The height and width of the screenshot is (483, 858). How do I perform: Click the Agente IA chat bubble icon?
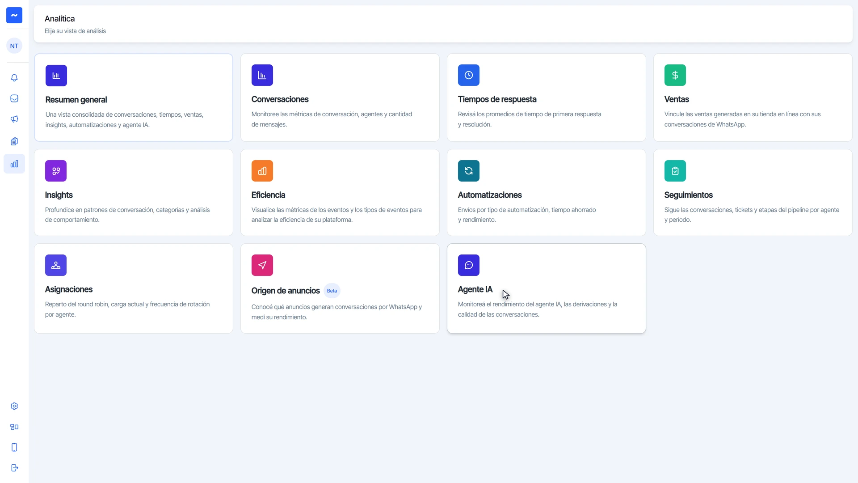coord(469,265)
